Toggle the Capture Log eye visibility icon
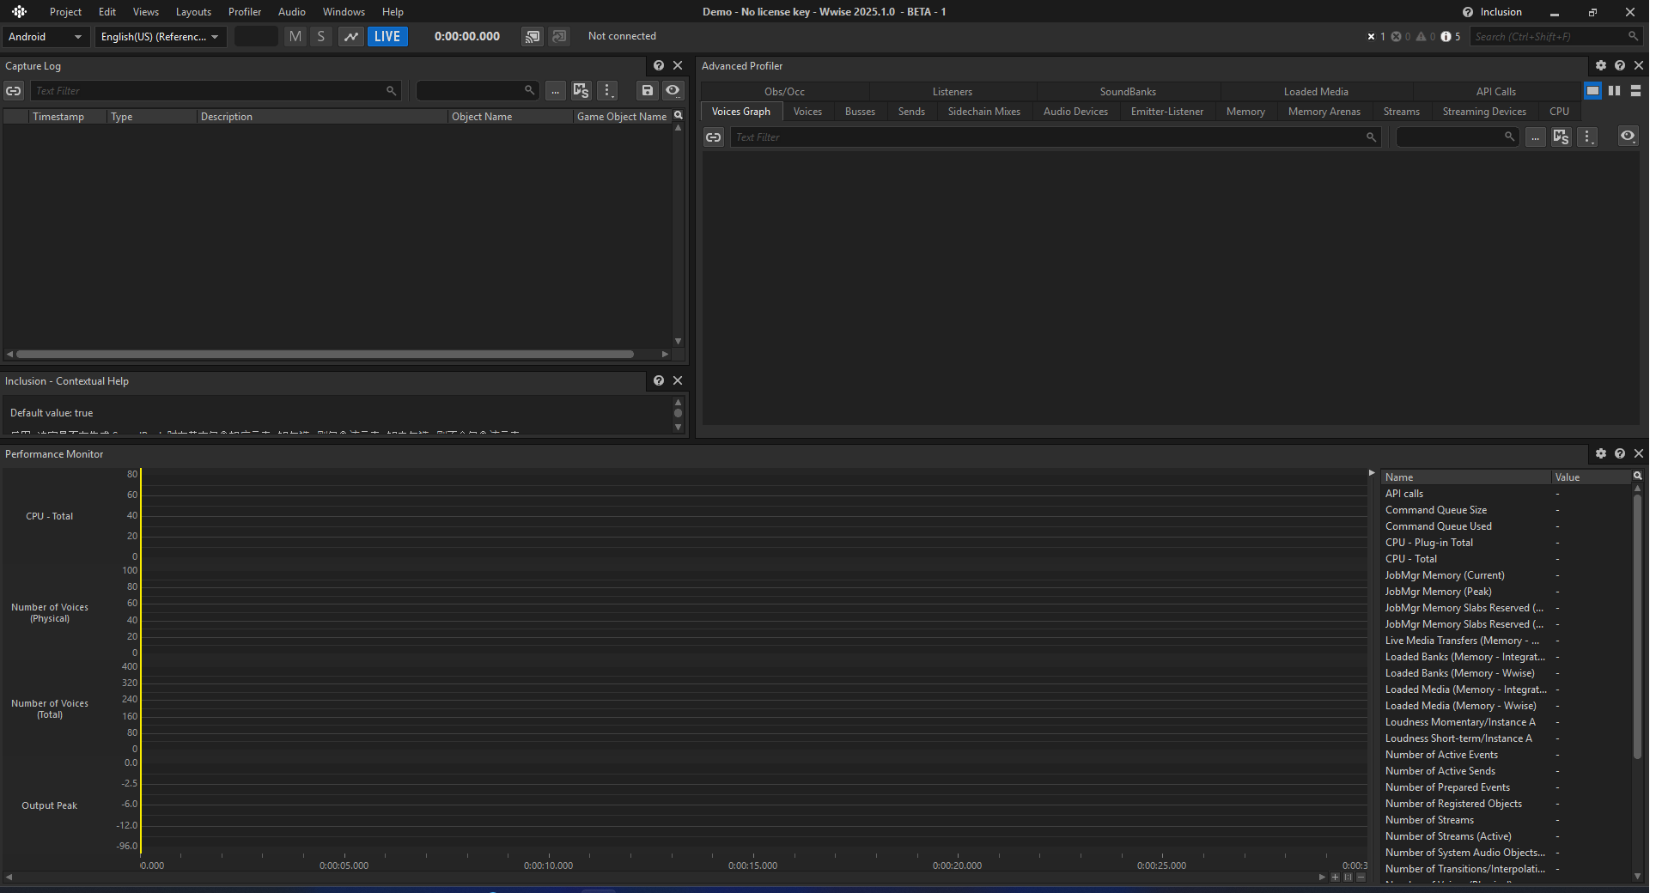The height and width of the screenshot is (893, 1656). click(x=673, y=90)
